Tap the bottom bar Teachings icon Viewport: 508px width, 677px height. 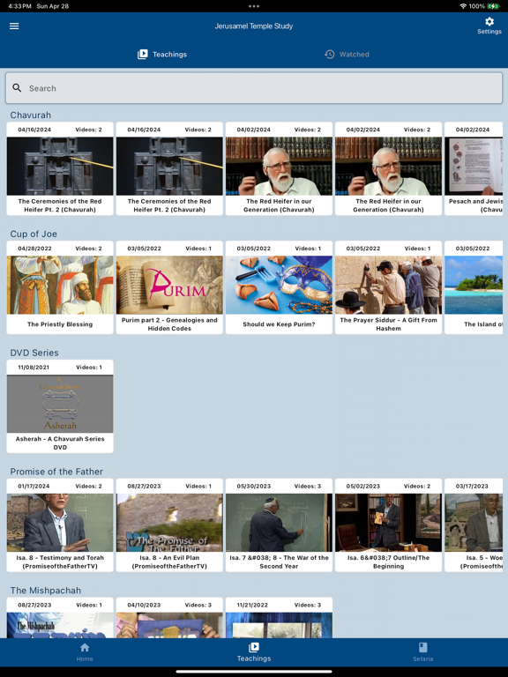[254, 647]
